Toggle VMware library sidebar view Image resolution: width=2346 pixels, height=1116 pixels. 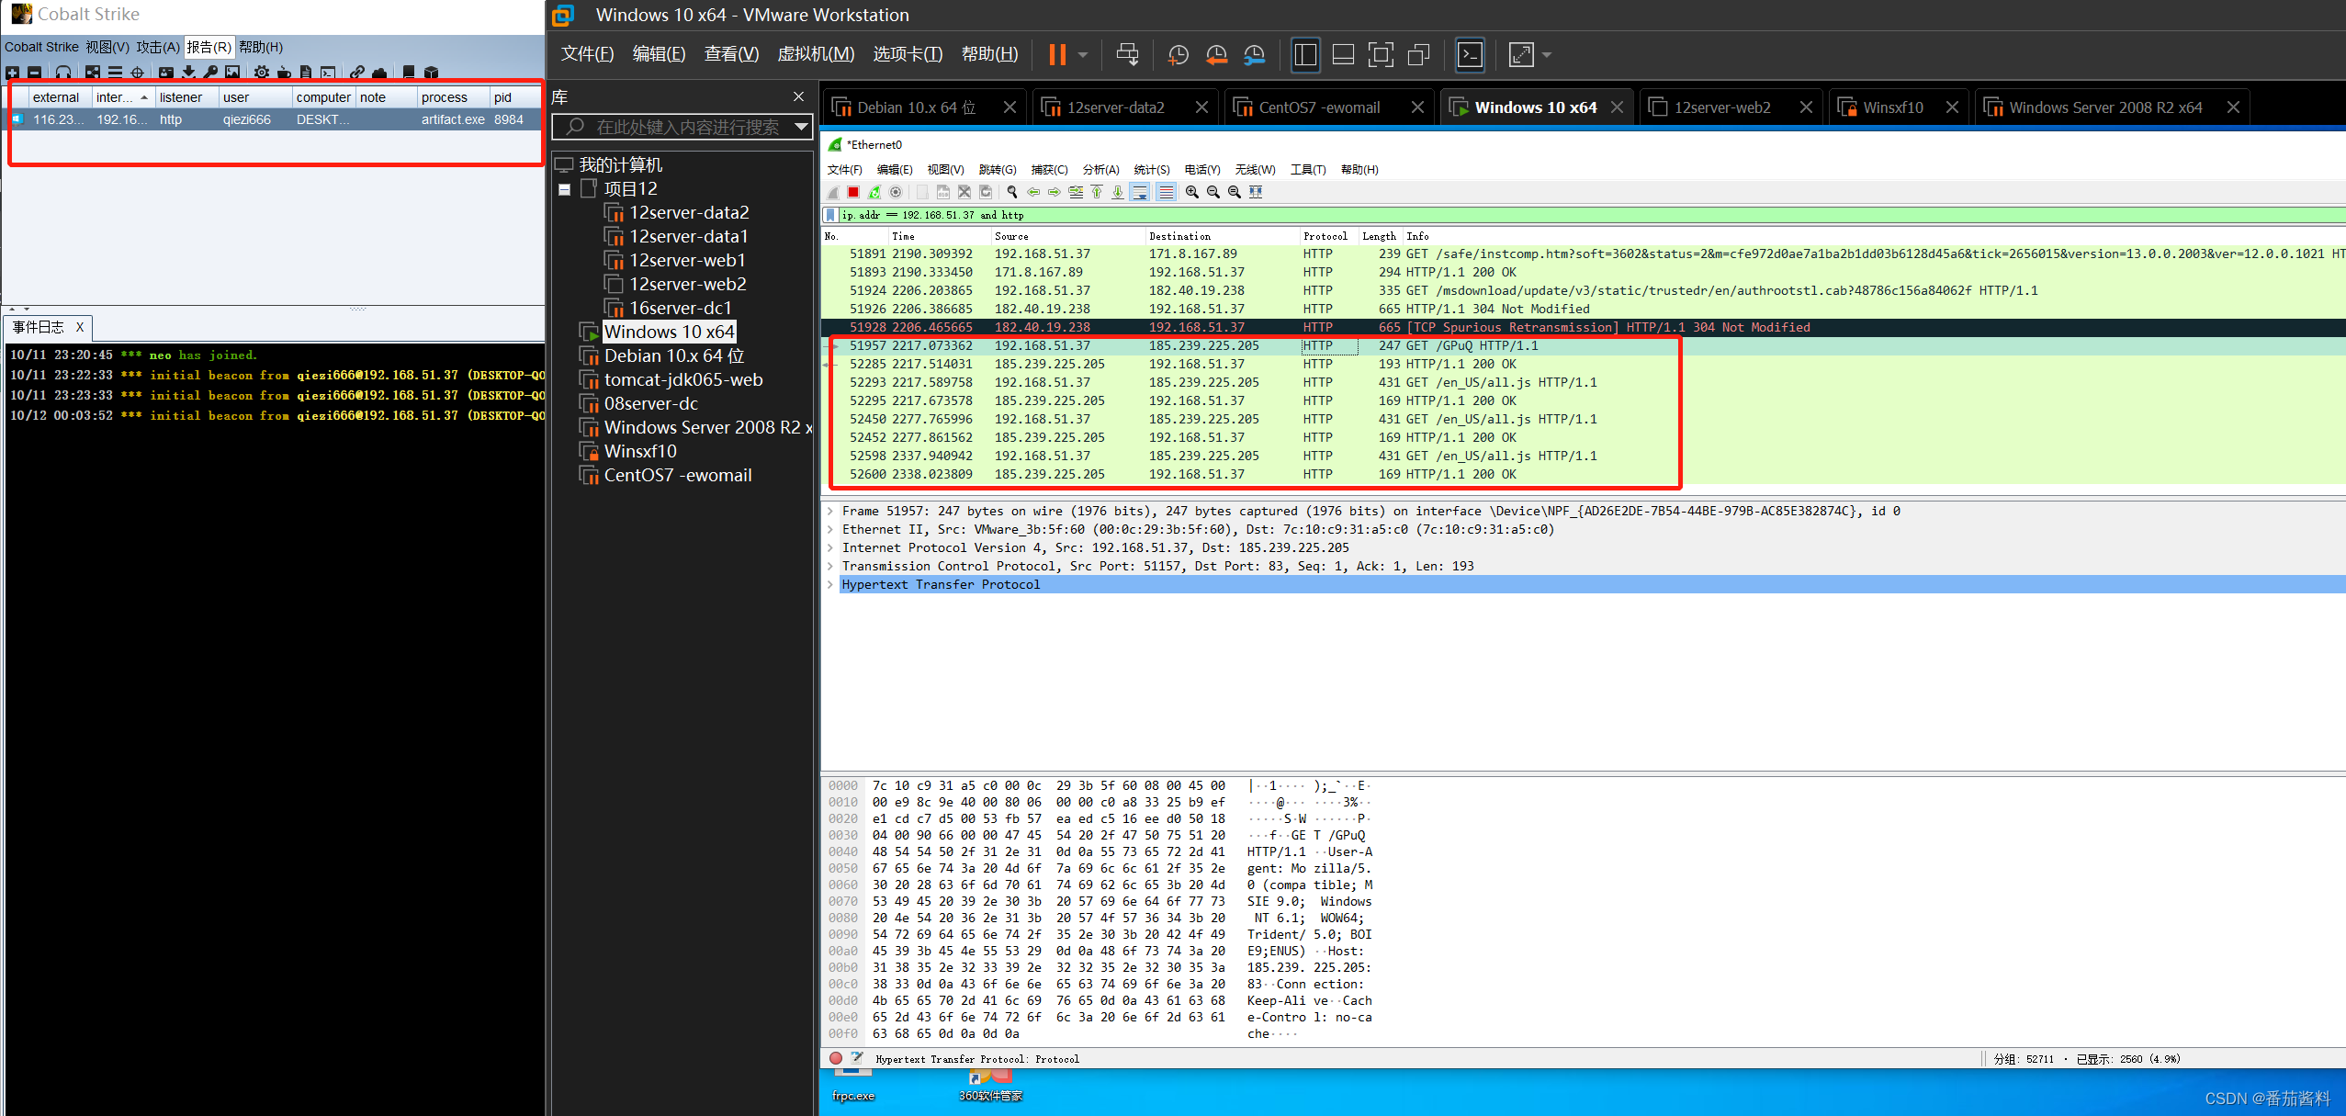point(1305,55)
